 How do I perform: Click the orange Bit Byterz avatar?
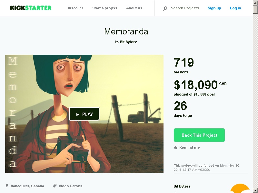tap(240, 188)
